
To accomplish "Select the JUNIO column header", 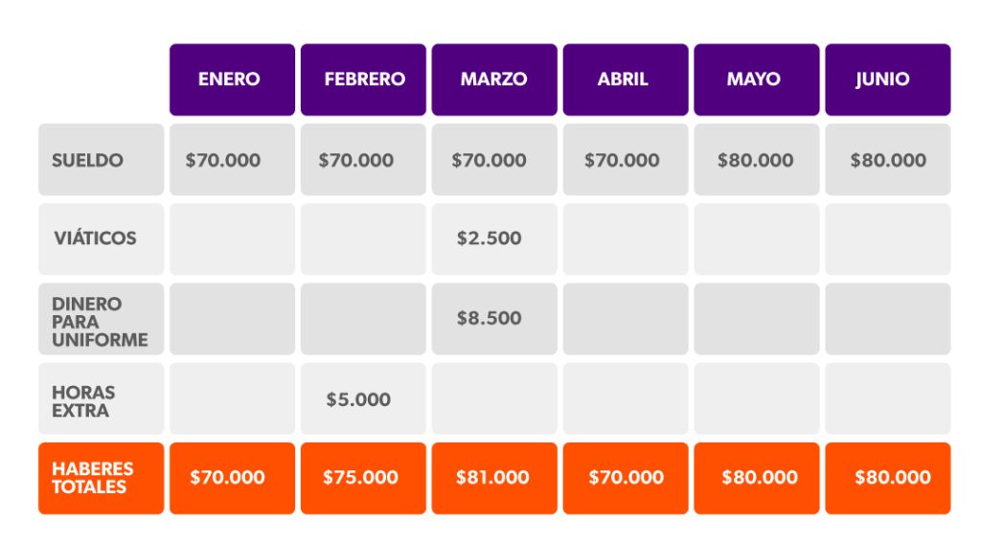I will click(888, 79).
